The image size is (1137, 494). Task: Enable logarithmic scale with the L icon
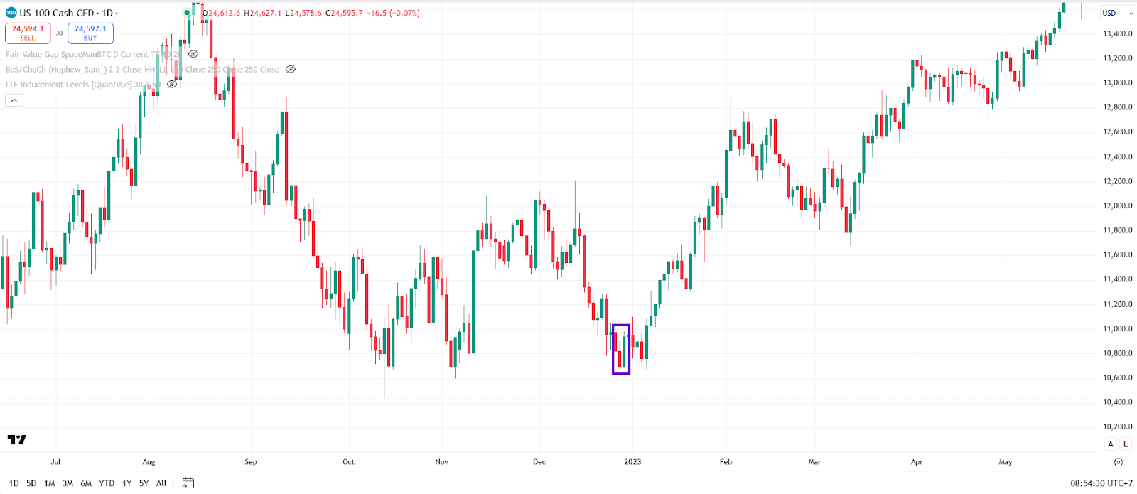pos(1124,444)
